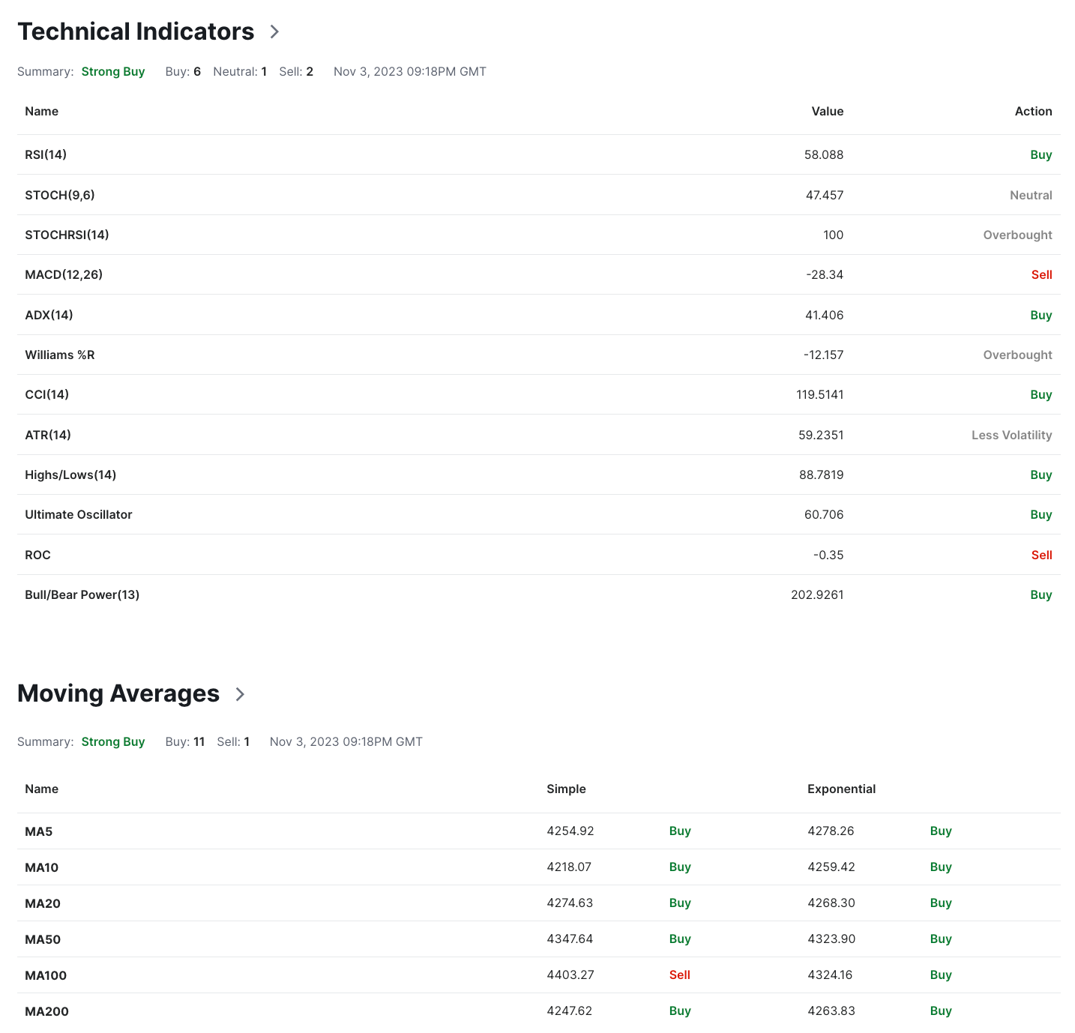Click the Williams %R indicator name
Image resolution: width=1075 pixels, height=1033 pixels.
tap(60, 355)
